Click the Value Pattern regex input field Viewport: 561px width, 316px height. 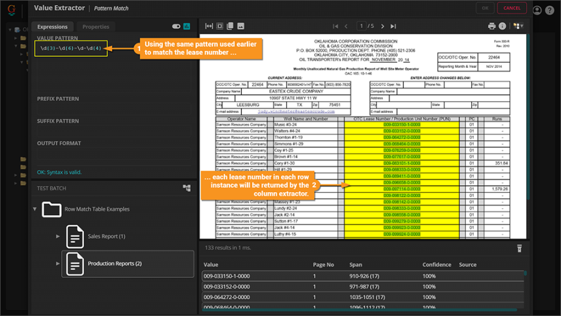pos(71,49)
